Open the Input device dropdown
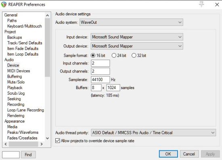 point(137,37)
